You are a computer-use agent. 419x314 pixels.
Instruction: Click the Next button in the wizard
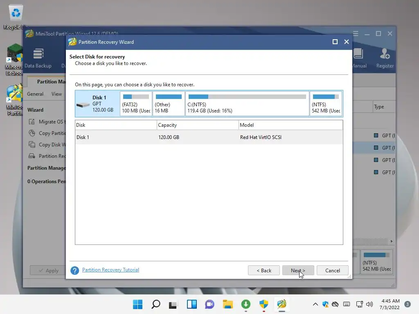[x=298, y=271]
